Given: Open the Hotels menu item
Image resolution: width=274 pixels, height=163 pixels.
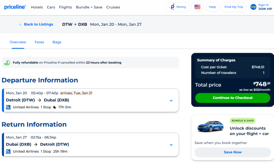Looking at the screenshot, I should pyautogui.click(x=37, y=7).
